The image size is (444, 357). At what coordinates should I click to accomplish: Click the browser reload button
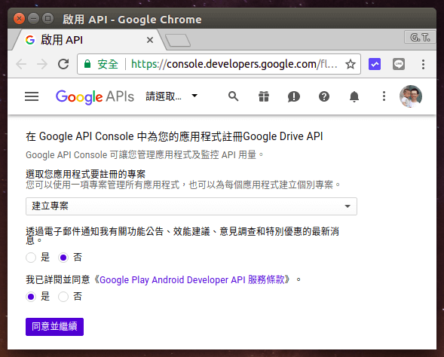[63, 64]
